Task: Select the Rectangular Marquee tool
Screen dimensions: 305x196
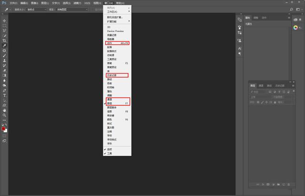Action: (4, 26)
